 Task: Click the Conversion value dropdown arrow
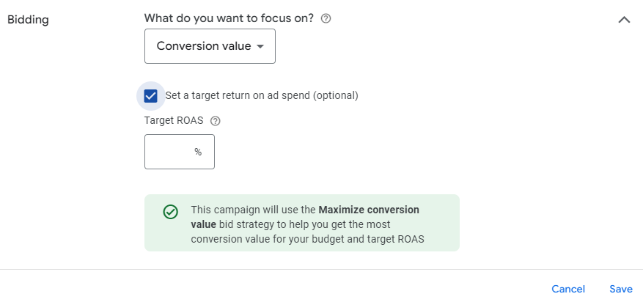click(260, 46)
